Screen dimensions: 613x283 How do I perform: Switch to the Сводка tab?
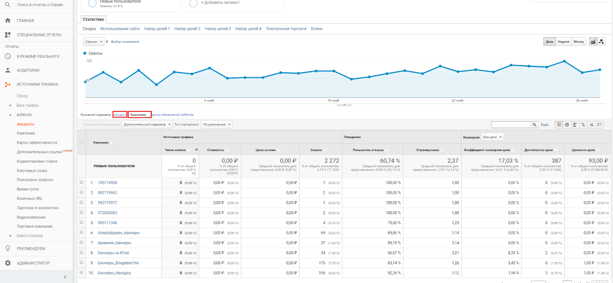(89, 29)
